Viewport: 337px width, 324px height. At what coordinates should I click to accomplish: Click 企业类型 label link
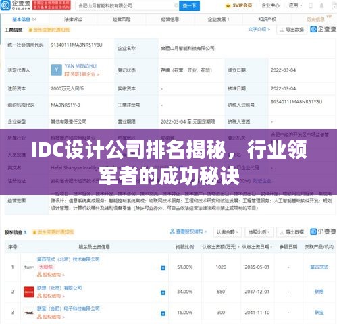coord(16,122)
